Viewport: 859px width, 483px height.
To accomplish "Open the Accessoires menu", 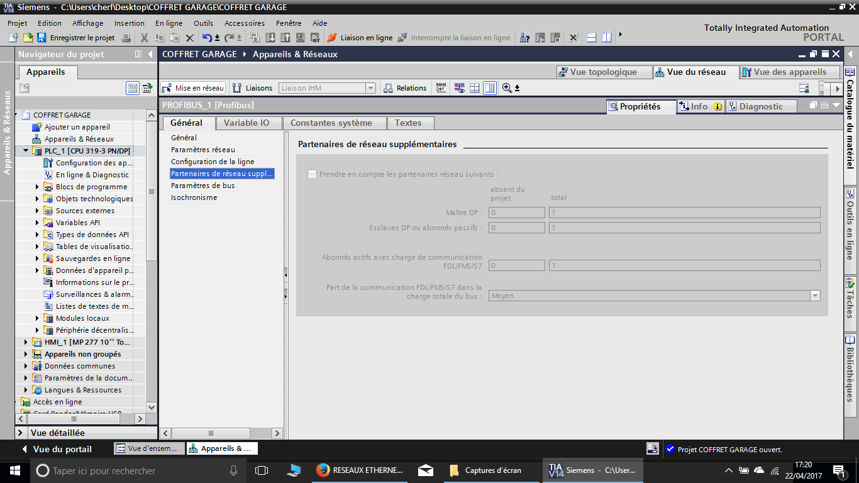I will 245,23.
